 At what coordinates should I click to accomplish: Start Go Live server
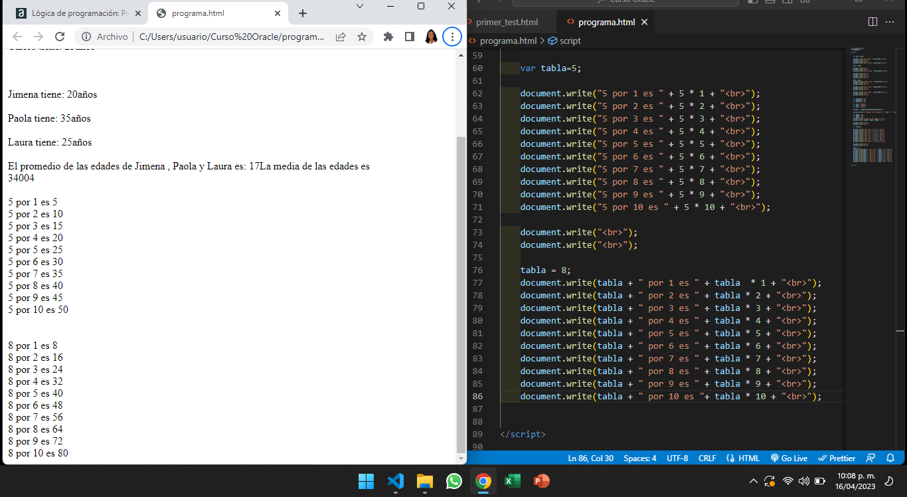[789, 458]
